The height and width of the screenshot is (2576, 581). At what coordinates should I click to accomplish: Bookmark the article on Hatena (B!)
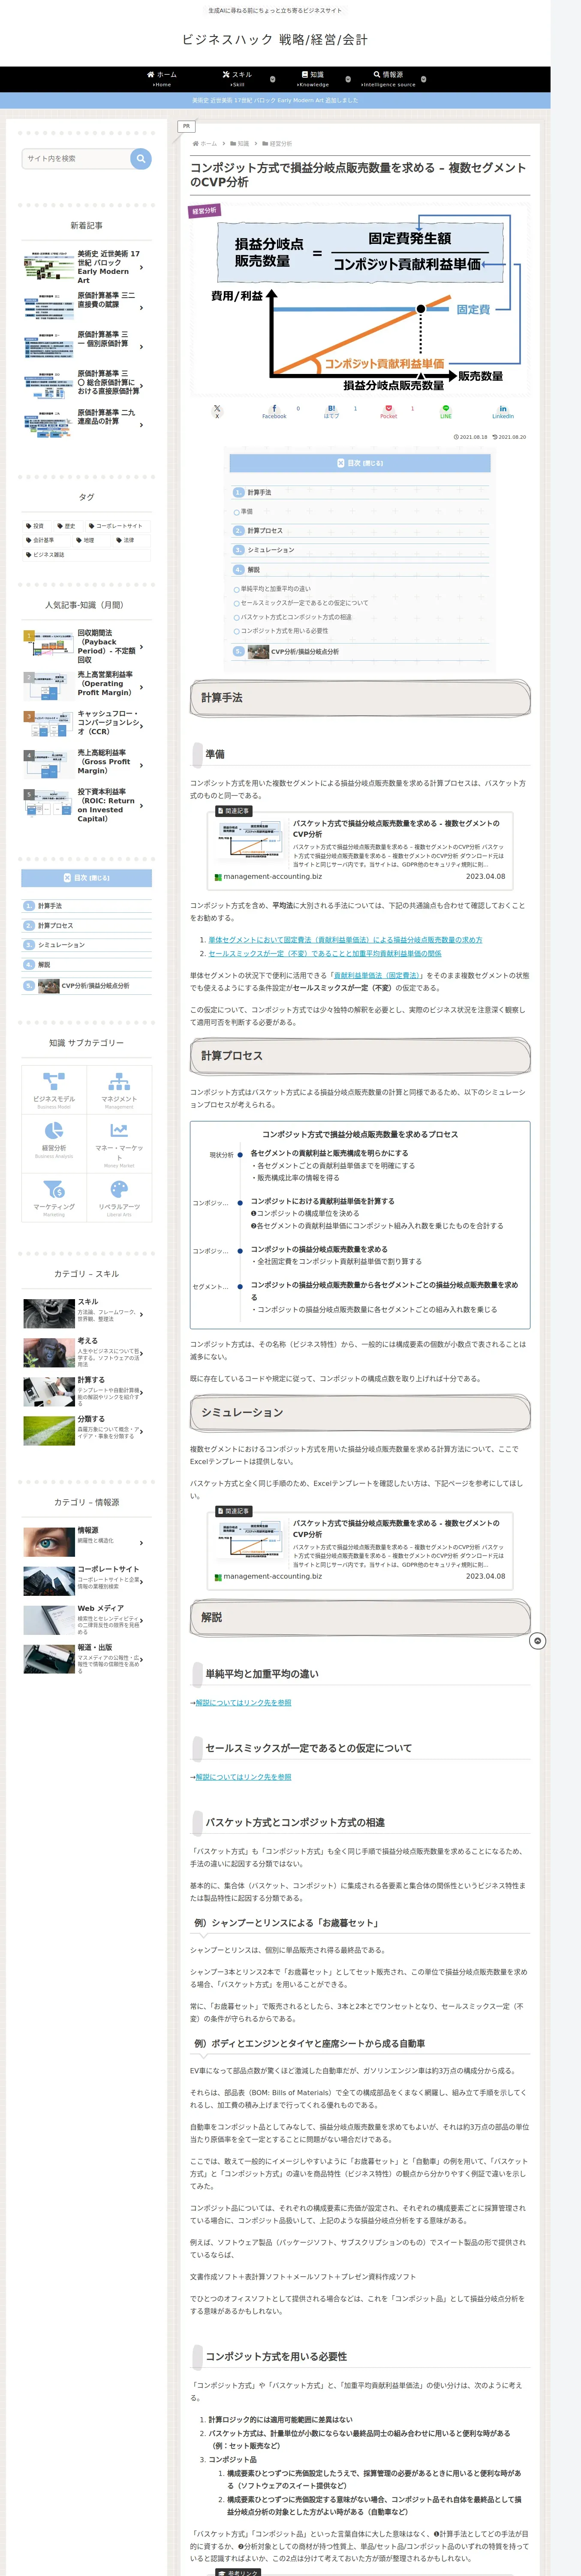click(331, 411)
